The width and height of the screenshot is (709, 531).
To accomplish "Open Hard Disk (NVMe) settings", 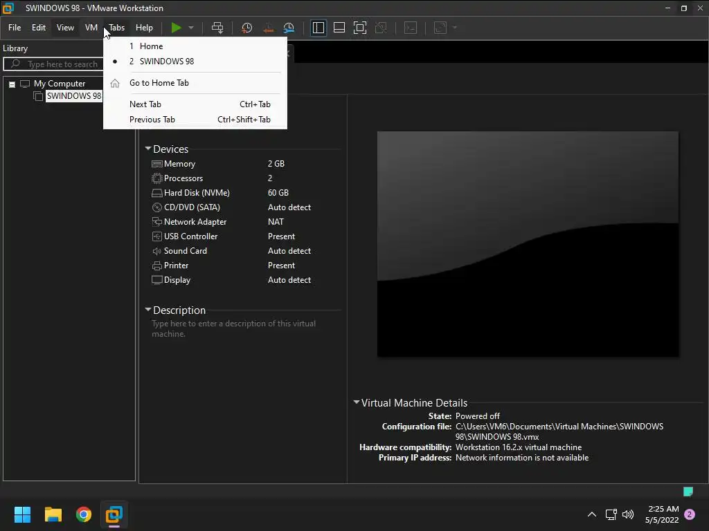I will coord(197,193).
